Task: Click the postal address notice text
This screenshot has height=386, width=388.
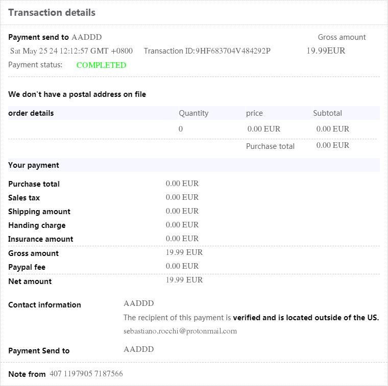Action: [77, 94]
